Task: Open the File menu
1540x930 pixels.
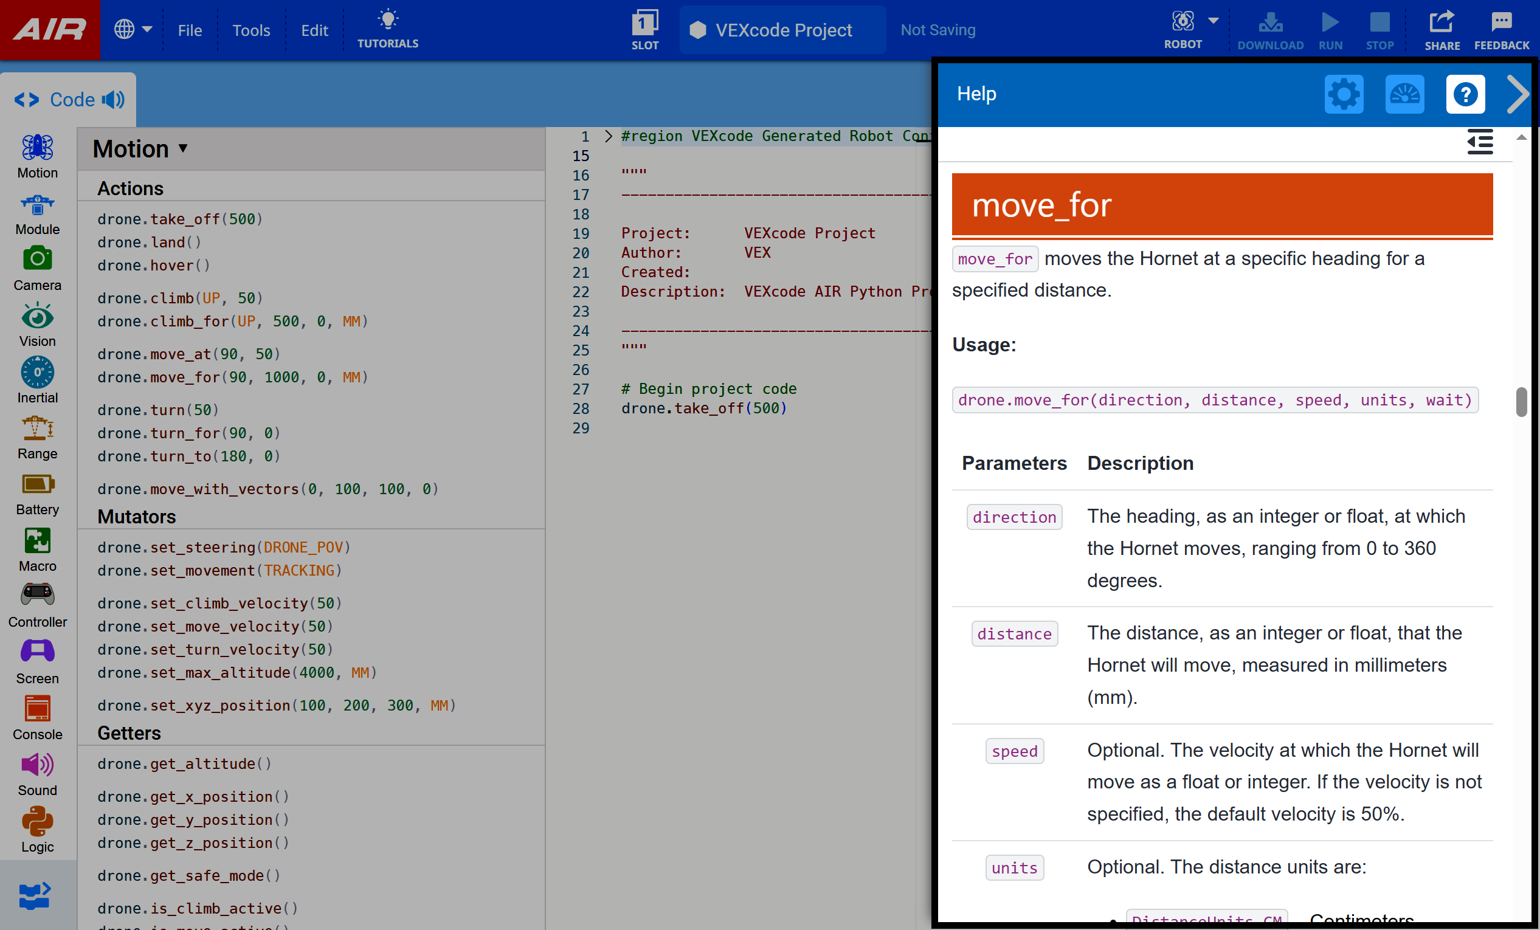Action: tap(189, 30)
